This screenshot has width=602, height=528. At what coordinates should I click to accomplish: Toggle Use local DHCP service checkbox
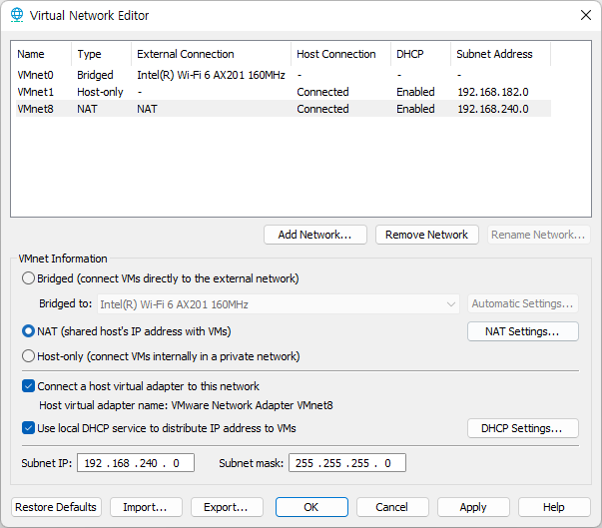coord(28,428)
